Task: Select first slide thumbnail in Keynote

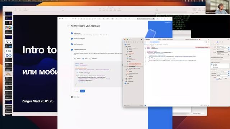Action: (x=9, y=14)
